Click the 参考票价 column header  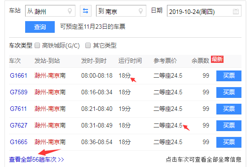(x=165, y=61)
